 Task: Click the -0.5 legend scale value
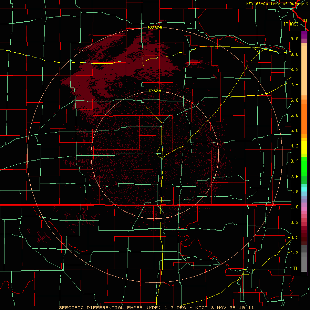pos(293,238)
